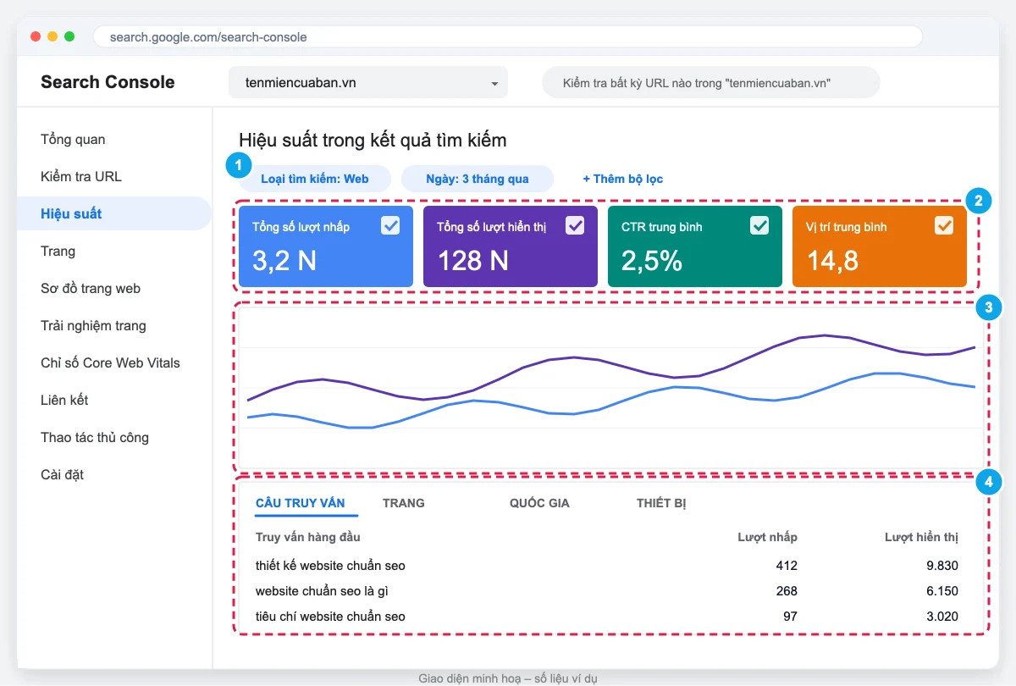1016x686 pixels.
Task: Click the heading Hiệu suất trong kết quả tìm kiếm
Action: [373, 140]
